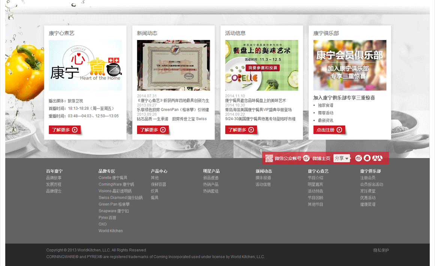Open footer link World Kitchen
Image resolution: width=435 pixels, height=266 pixels.
click(111, 231)
